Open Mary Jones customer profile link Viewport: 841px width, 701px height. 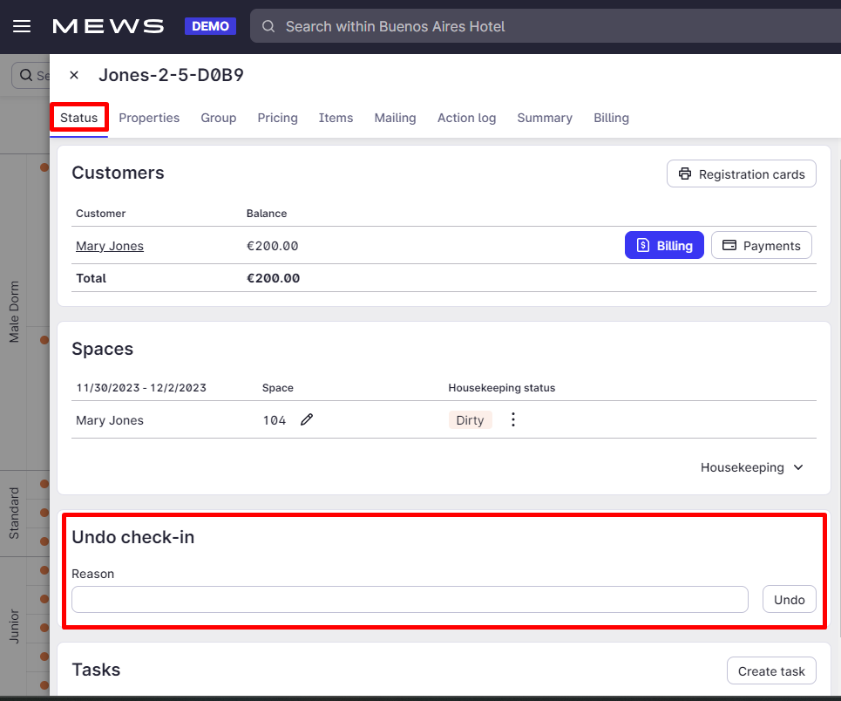(x=110, y=246)
